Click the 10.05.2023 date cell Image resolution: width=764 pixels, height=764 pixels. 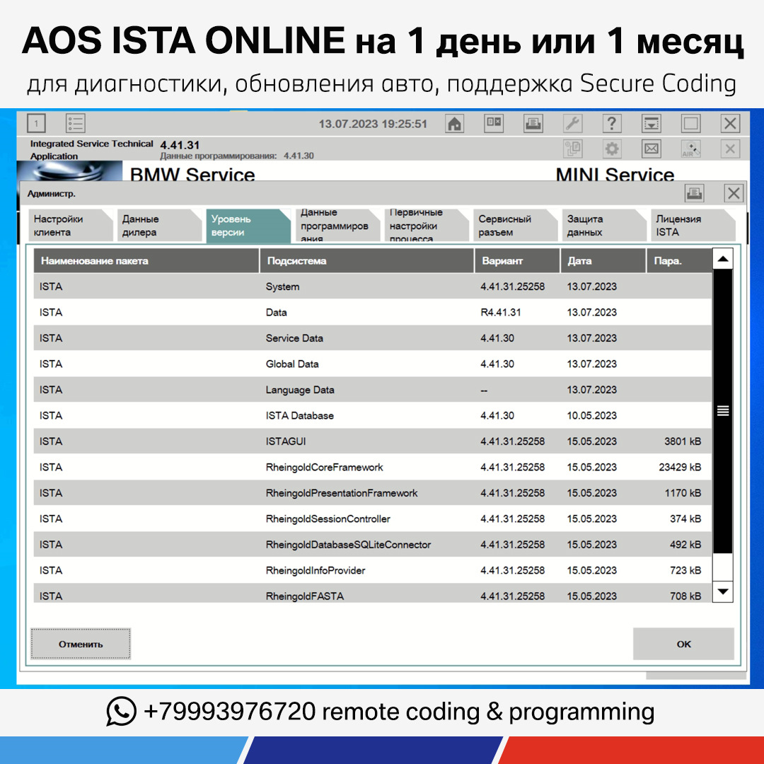point(591,416)
